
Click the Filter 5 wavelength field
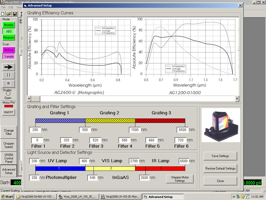point(151,140)
